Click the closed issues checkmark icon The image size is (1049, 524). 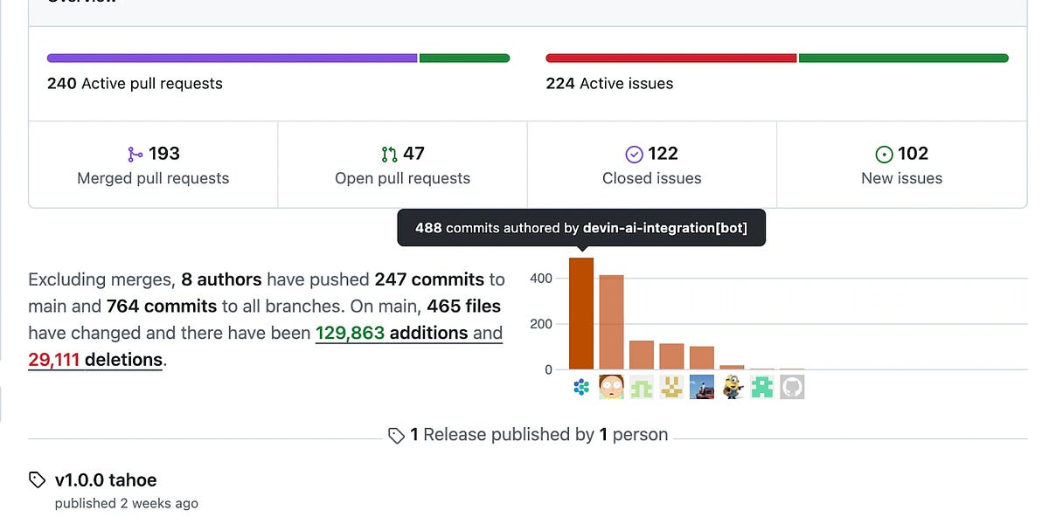pos(635,155)
